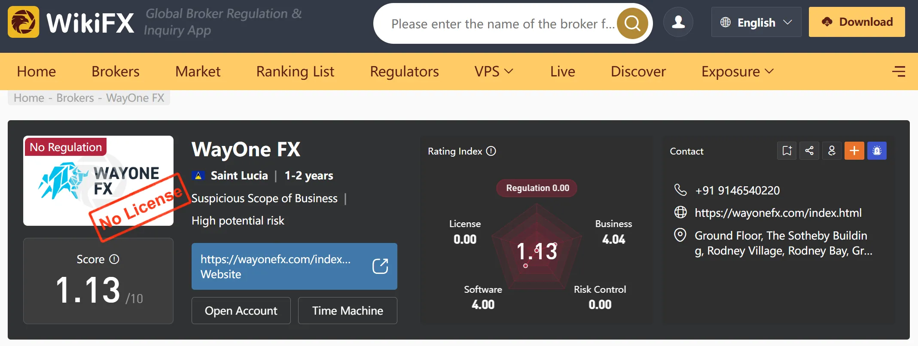Click Home in the breadcrumb
918x346 pixels.
tap(29, 98)
